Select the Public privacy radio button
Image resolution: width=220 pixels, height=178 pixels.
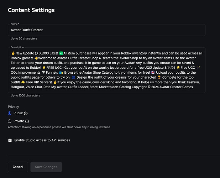click(x=10, y=113)
